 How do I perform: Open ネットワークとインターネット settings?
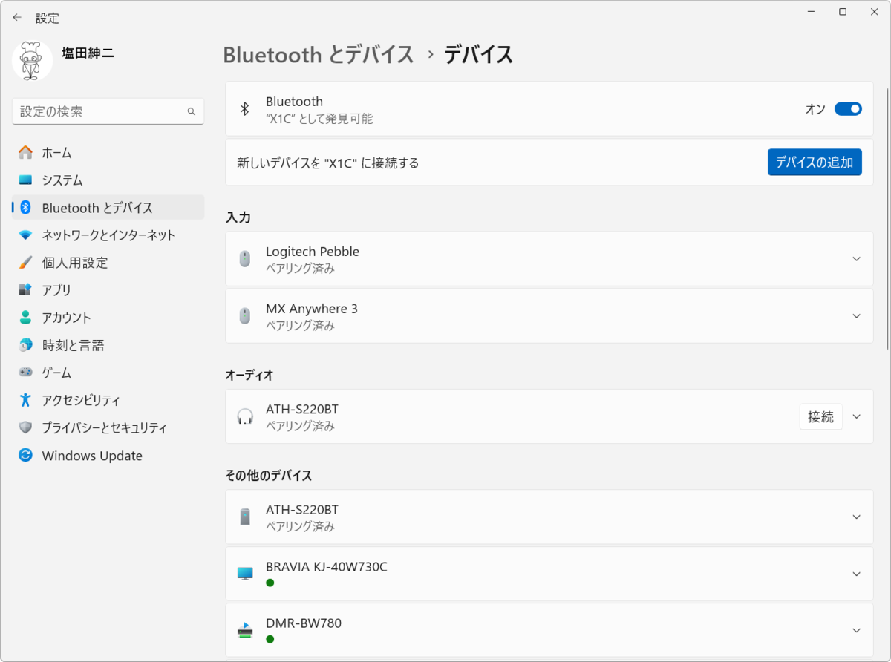25,235
